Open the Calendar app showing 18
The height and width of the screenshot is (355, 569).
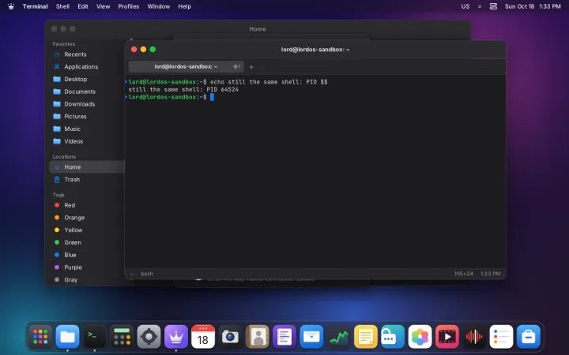(203, 337)
